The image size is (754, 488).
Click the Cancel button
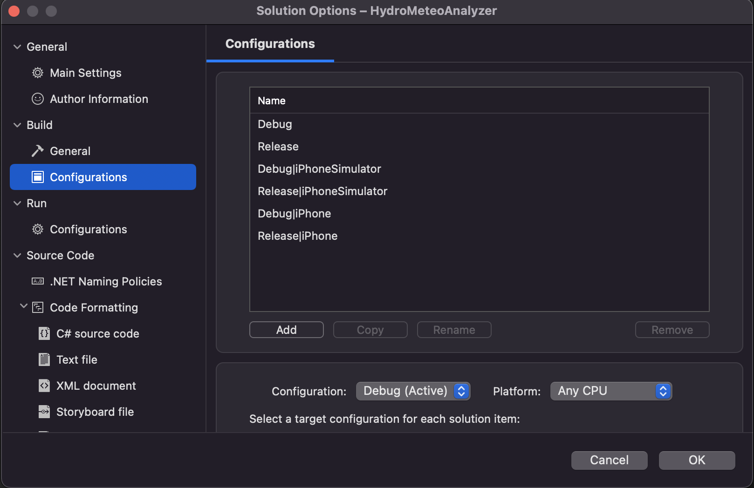point(609,460)
